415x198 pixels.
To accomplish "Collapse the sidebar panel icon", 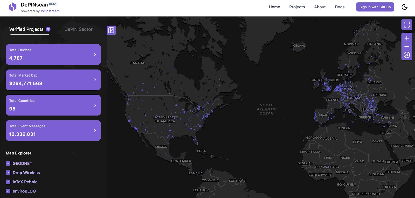I will tap(111, 30).
